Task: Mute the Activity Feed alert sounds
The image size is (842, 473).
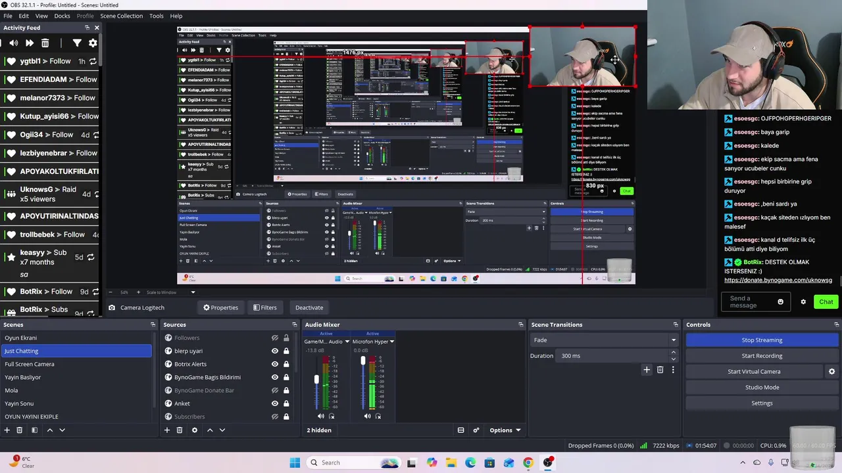Action: click(x=13, y=43)
